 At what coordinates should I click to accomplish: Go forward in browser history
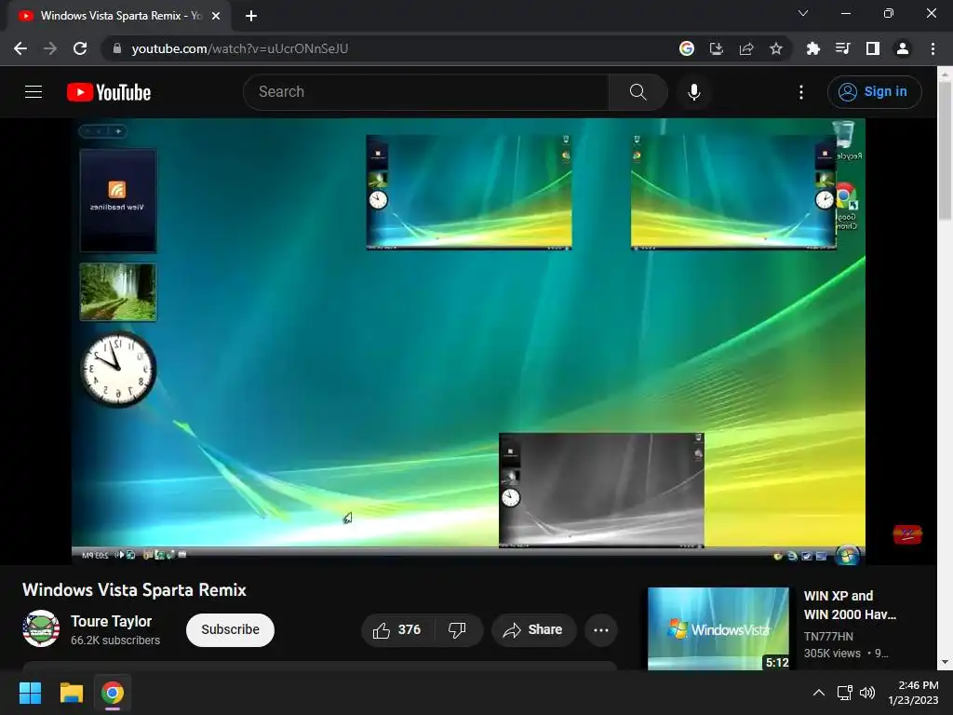tap(50, 48)
